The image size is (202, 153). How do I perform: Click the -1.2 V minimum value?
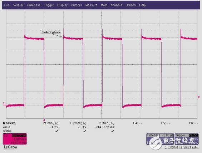click(54, 127)
